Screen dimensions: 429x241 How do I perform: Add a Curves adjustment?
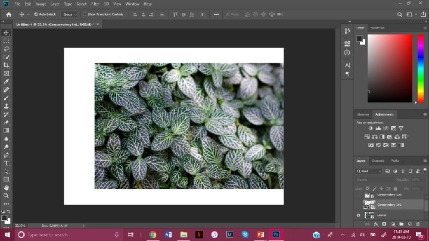[x=386, y=128]
